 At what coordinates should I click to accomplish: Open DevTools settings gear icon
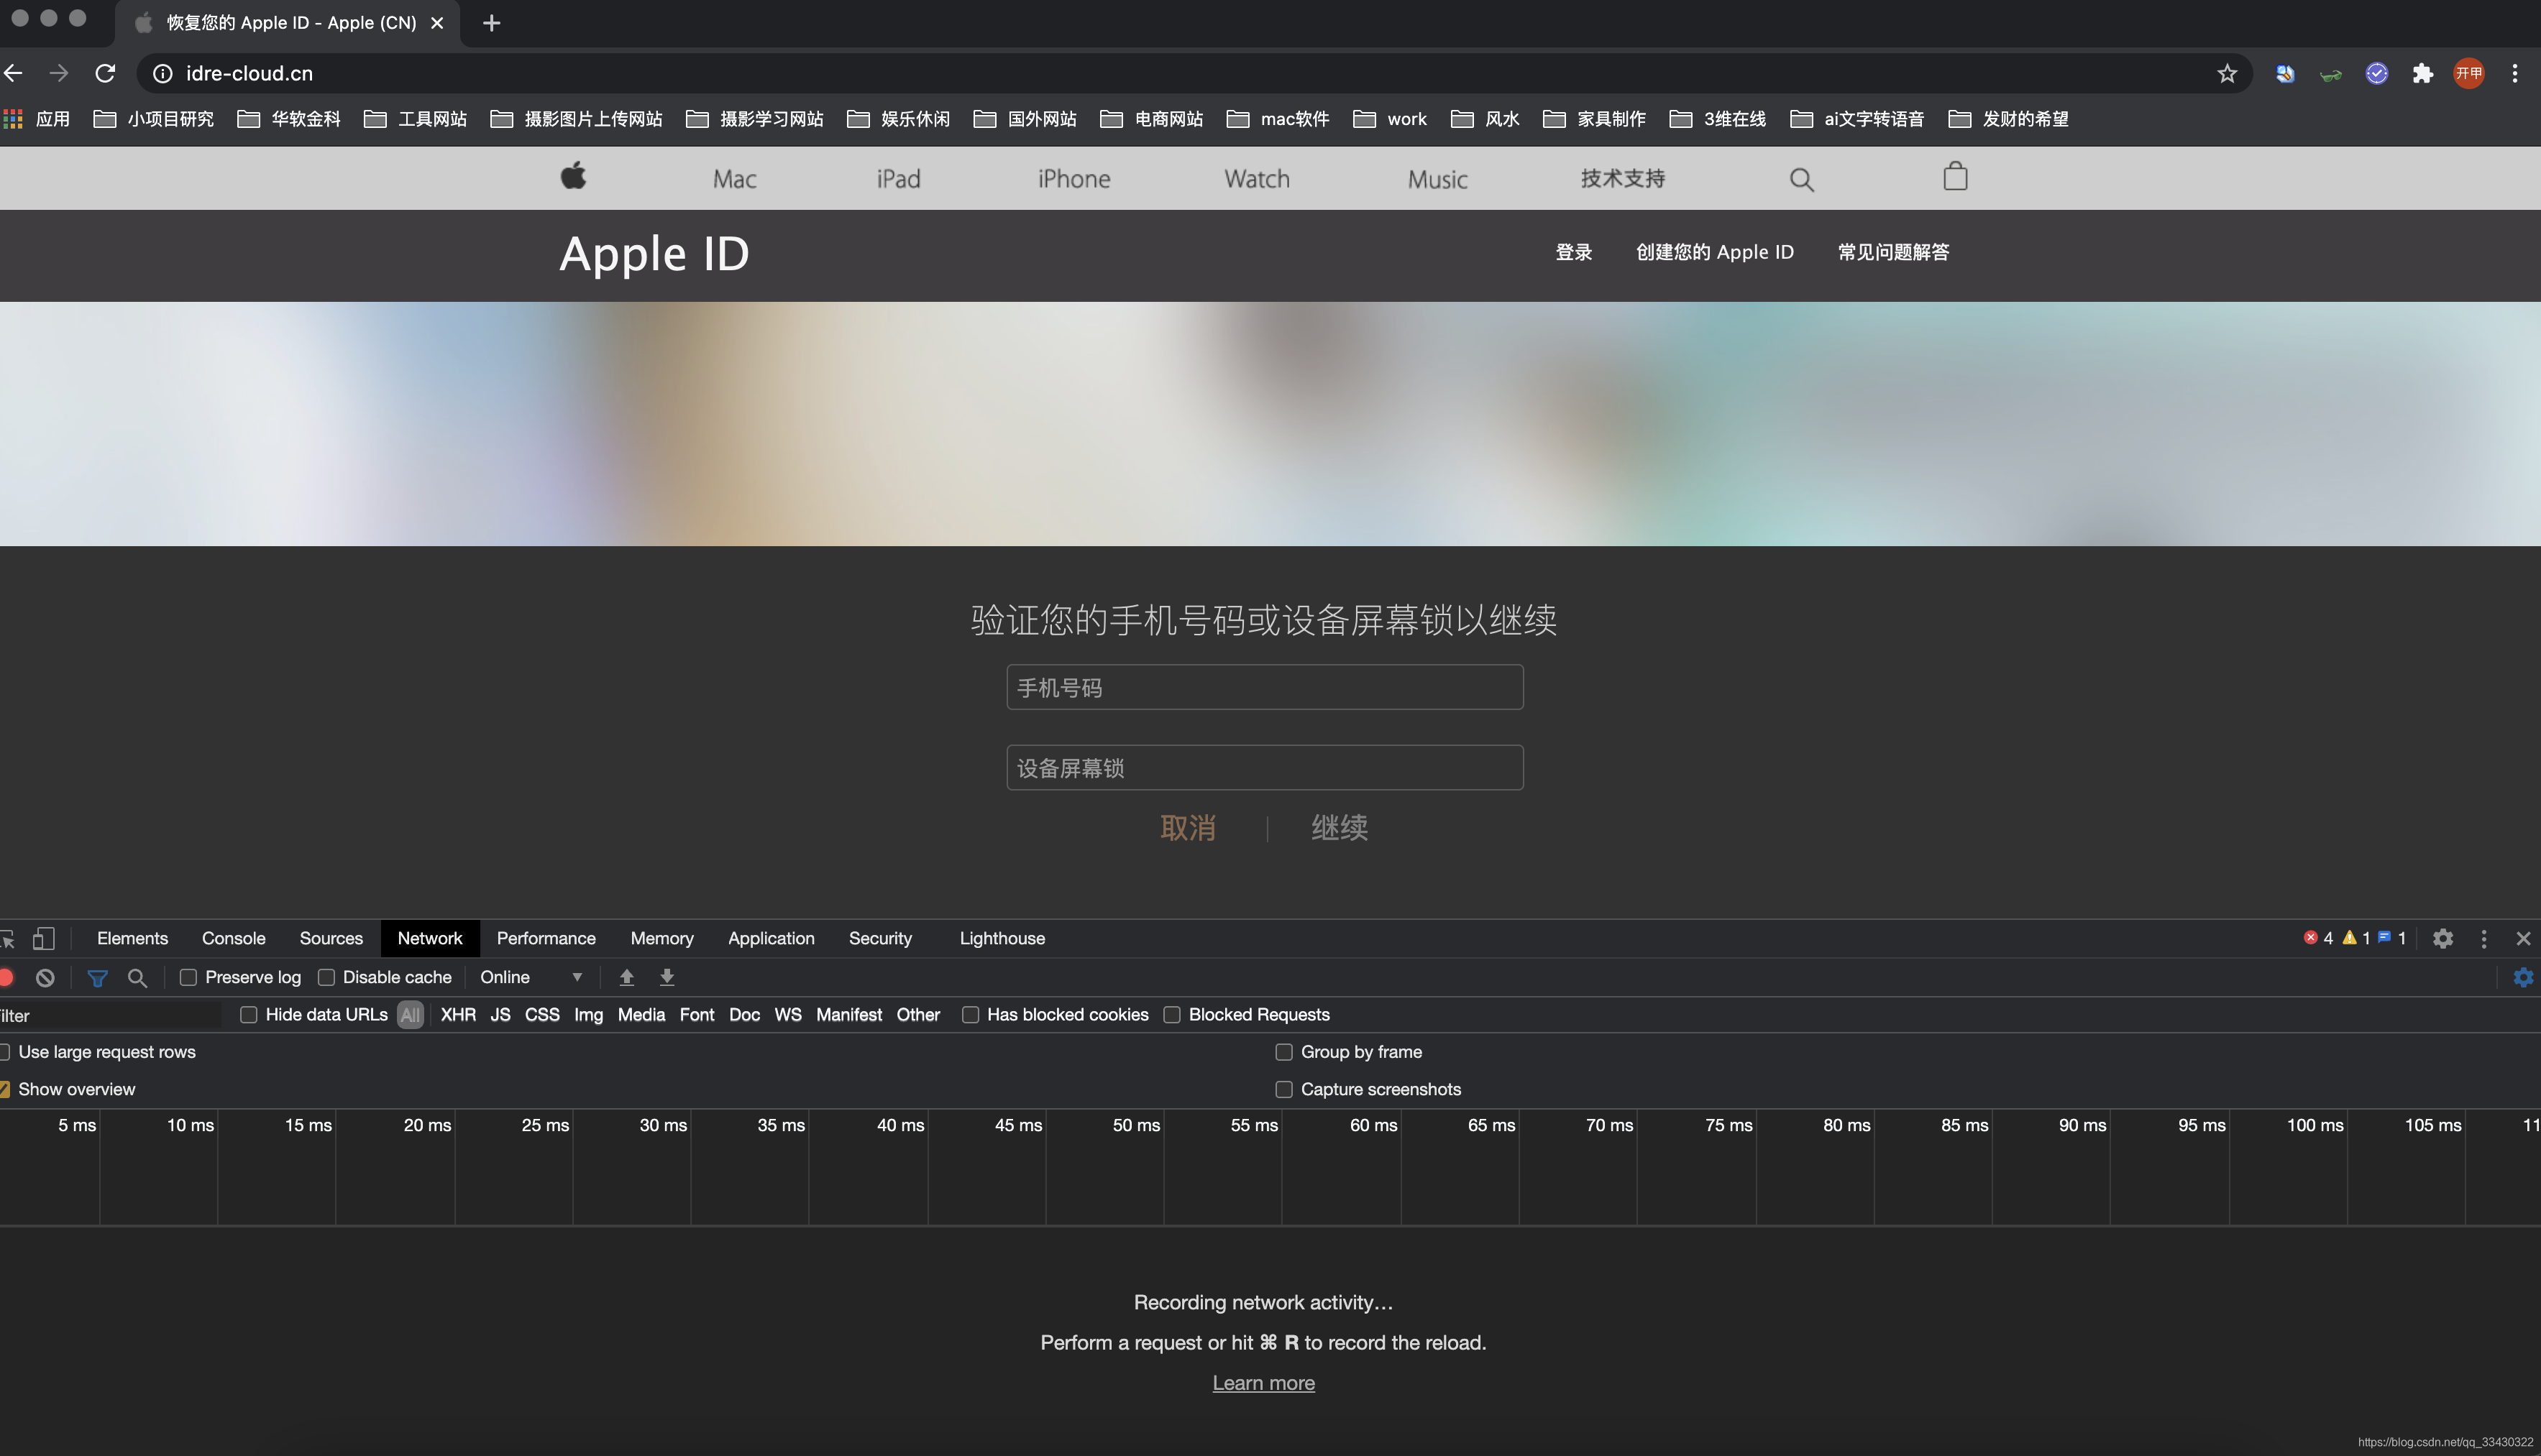[2442, 938]
